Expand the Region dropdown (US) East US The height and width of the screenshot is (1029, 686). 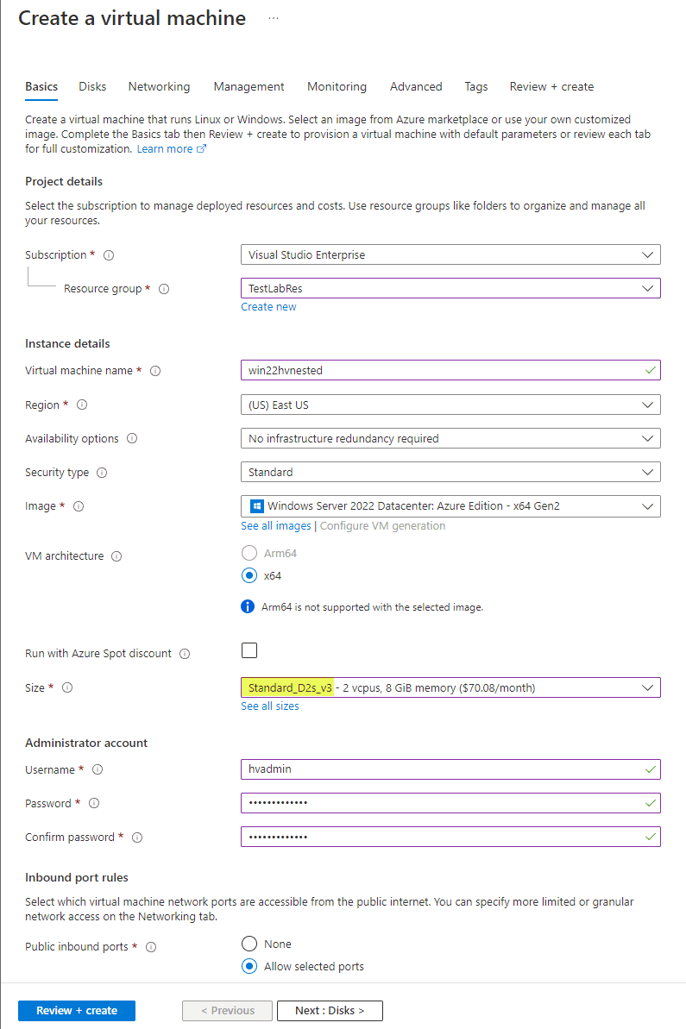pyautogui.click(x=450, y=405)
